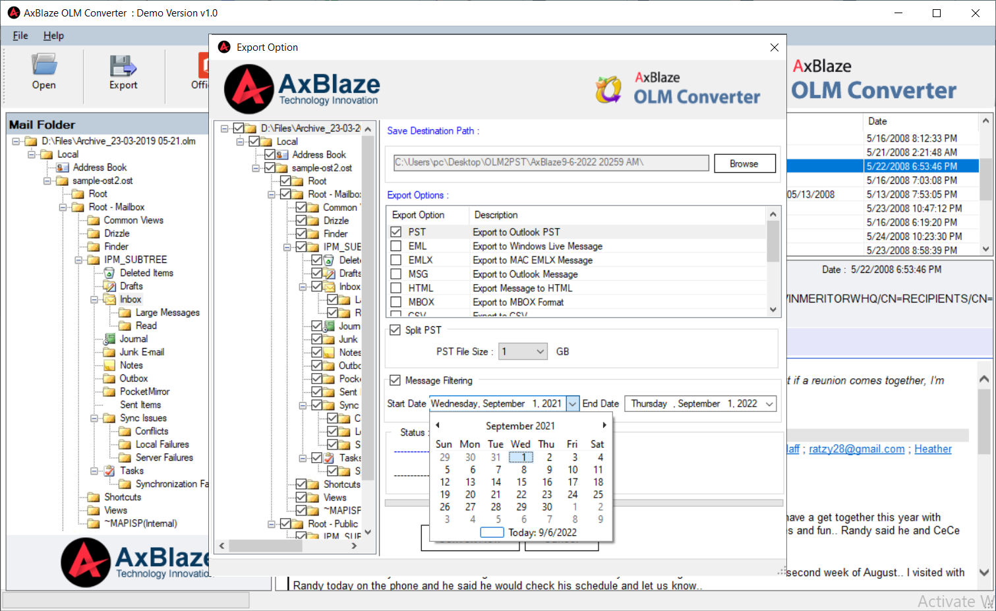Click the Outbox folder icon in Mail Folder
Viewport: 996px width, 611px height.
click(109, 378)
